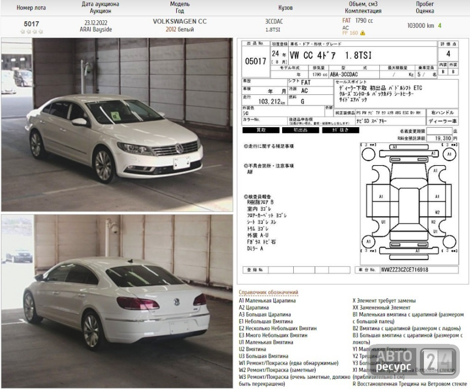The height and width of the screenshot is (389, 470).
Task: Click legend entry 'E2 Несколько Небольших Вмятин'
Action: [278, 328]
